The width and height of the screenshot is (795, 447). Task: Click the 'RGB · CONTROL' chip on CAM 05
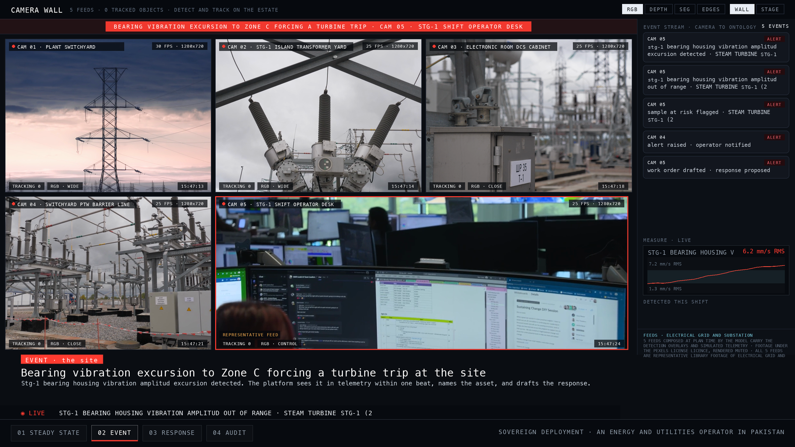279,344
